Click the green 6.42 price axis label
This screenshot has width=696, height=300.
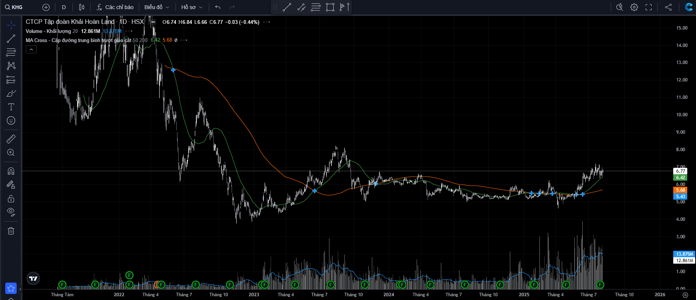coord(681,178)
